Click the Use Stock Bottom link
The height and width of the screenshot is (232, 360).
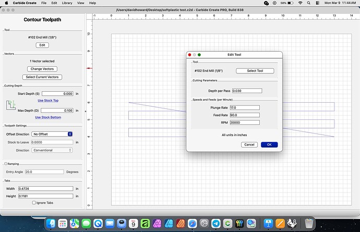coord(48,117)
